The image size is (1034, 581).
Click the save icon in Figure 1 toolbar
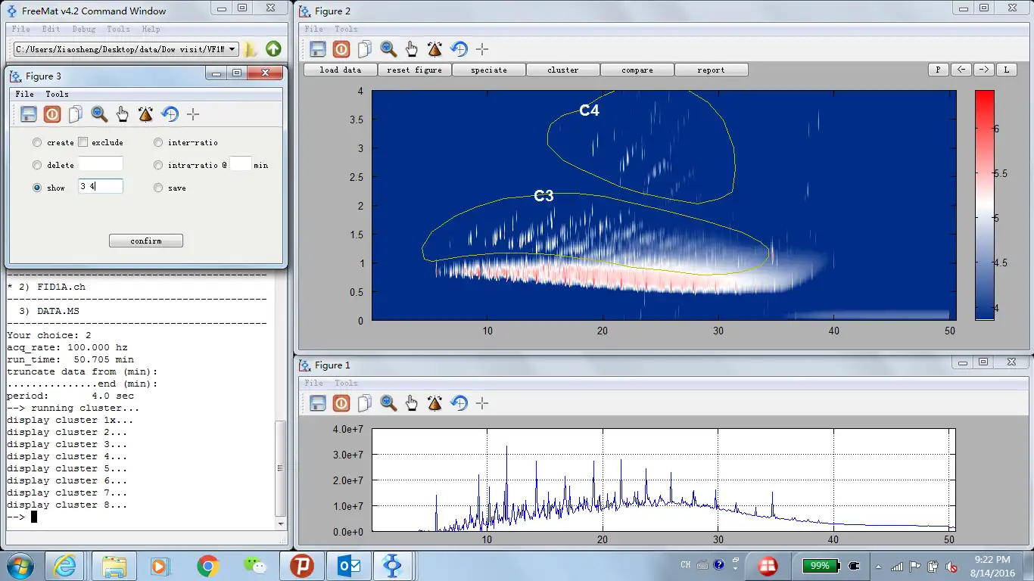point(318,403)
